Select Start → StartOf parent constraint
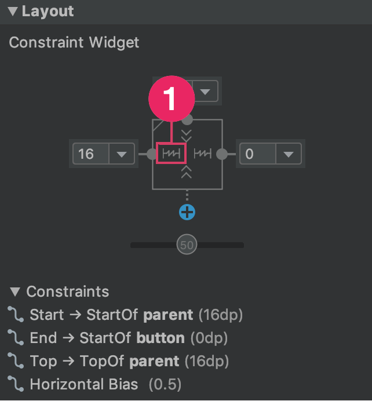Screen dimensions: 372x401 [125, 315]
